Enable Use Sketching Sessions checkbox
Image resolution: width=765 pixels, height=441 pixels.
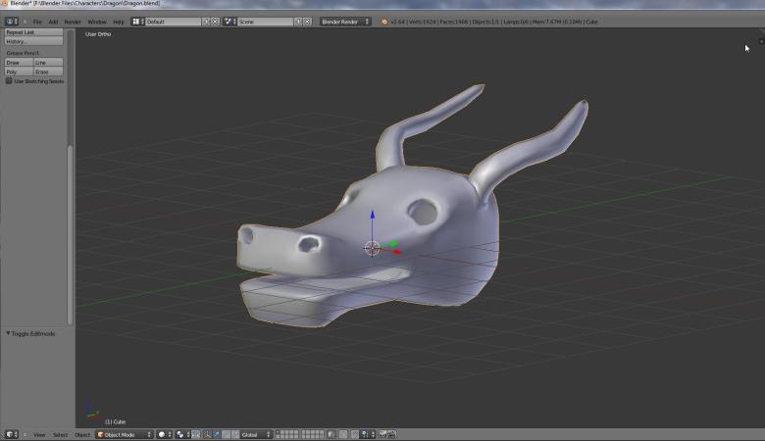pos(10,81)
